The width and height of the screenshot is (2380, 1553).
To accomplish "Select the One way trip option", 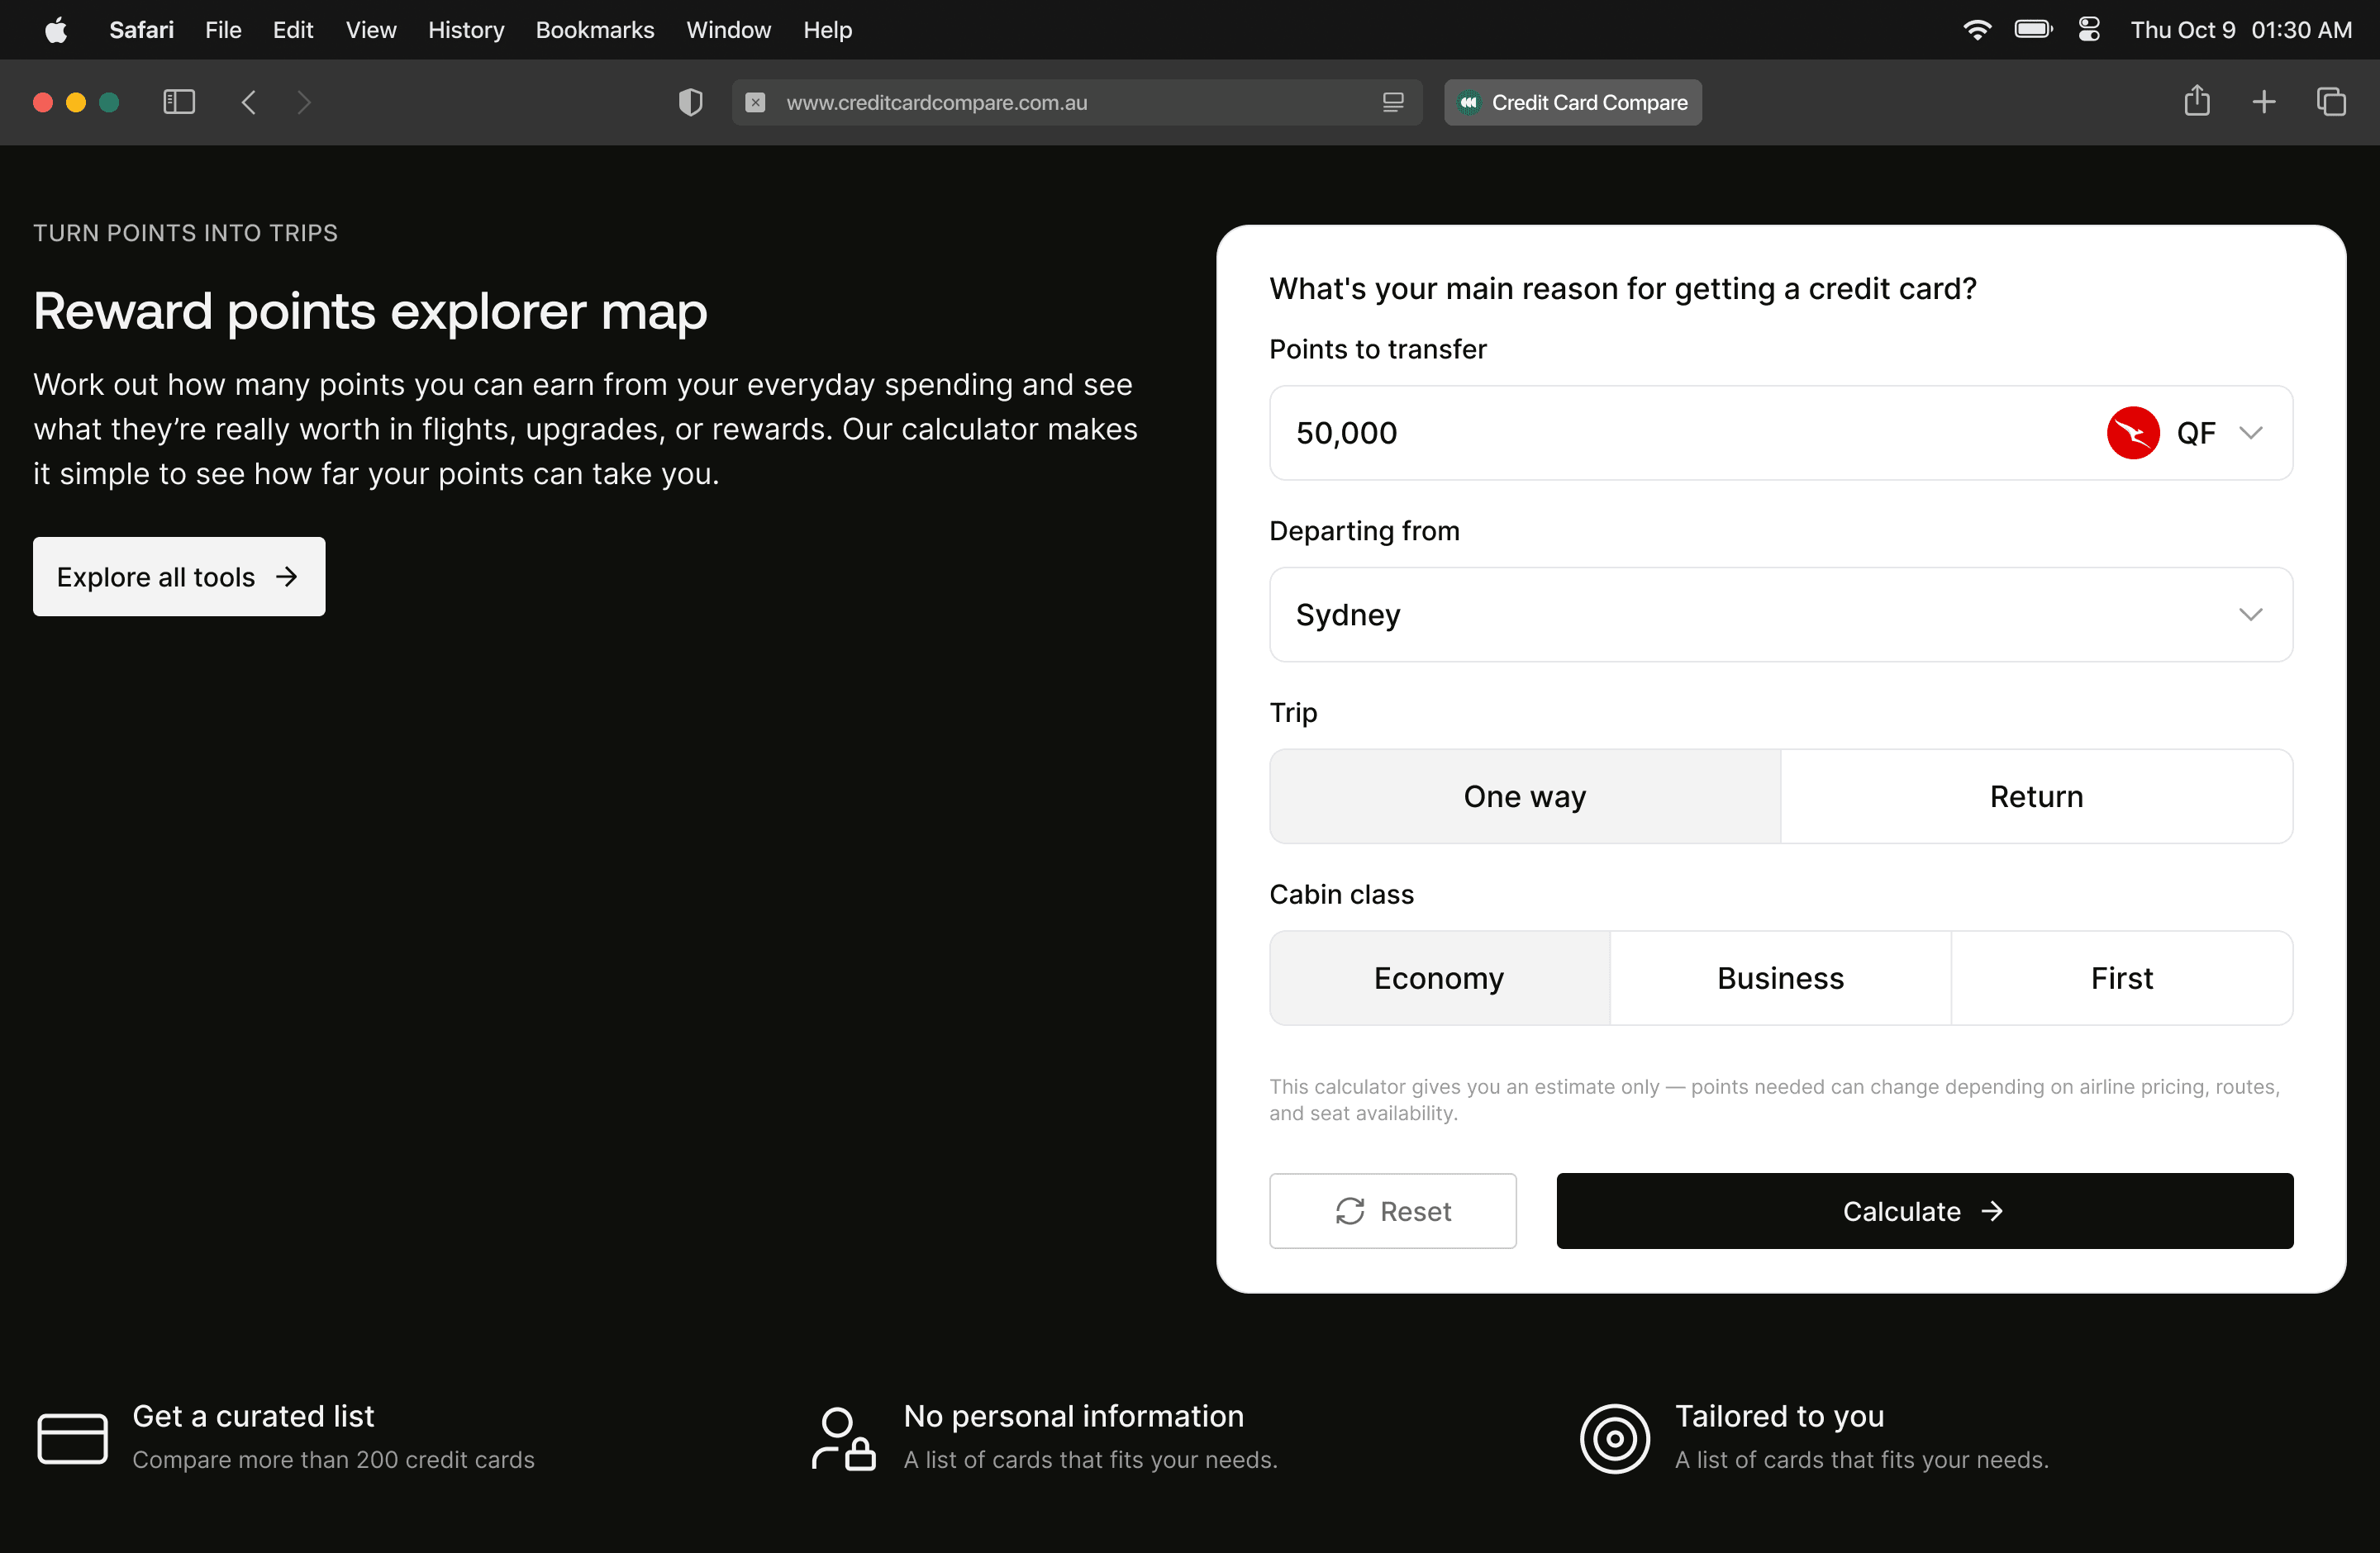I will (1524, 796).
